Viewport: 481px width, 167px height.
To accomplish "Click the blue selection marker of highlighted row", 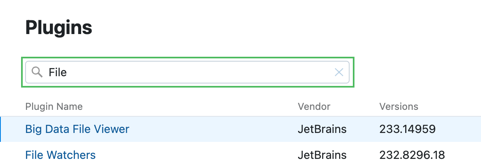I will pyautogui.click(x=0, y=129).
